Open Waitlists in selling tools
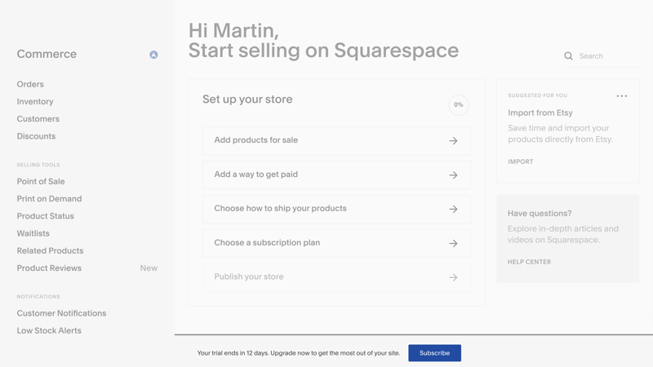 coord(33,233)
